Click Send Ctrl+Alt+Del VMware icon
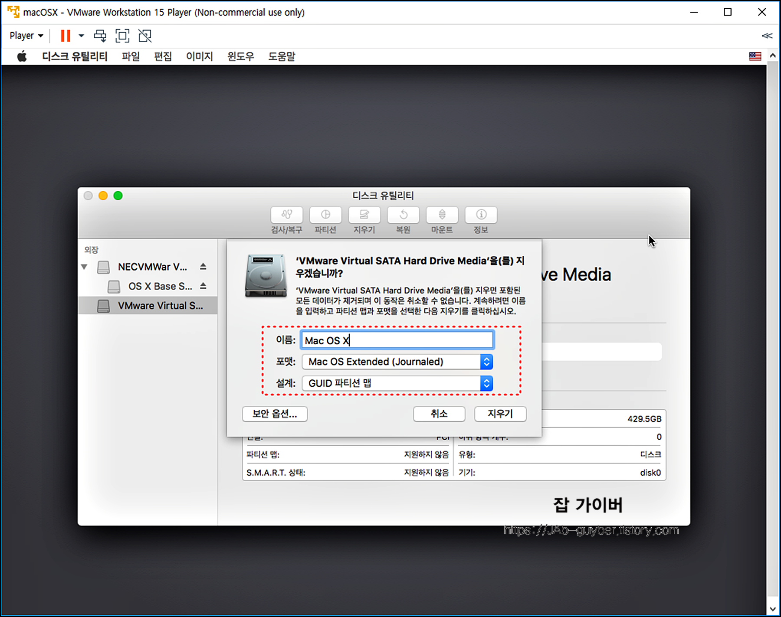 click(100, 36)
